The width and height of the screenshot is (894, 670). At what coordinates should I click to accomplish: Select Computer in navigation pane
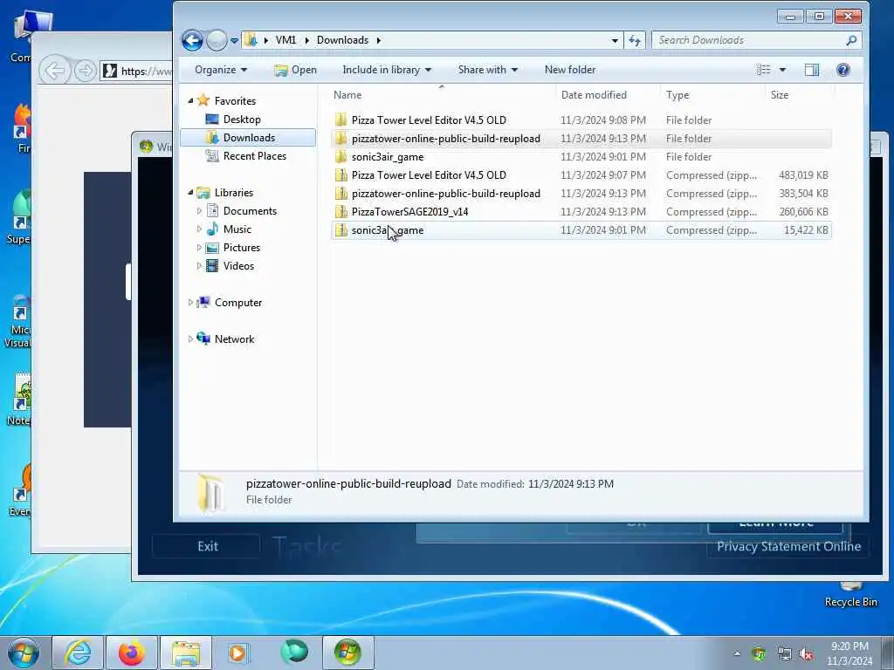238,303
